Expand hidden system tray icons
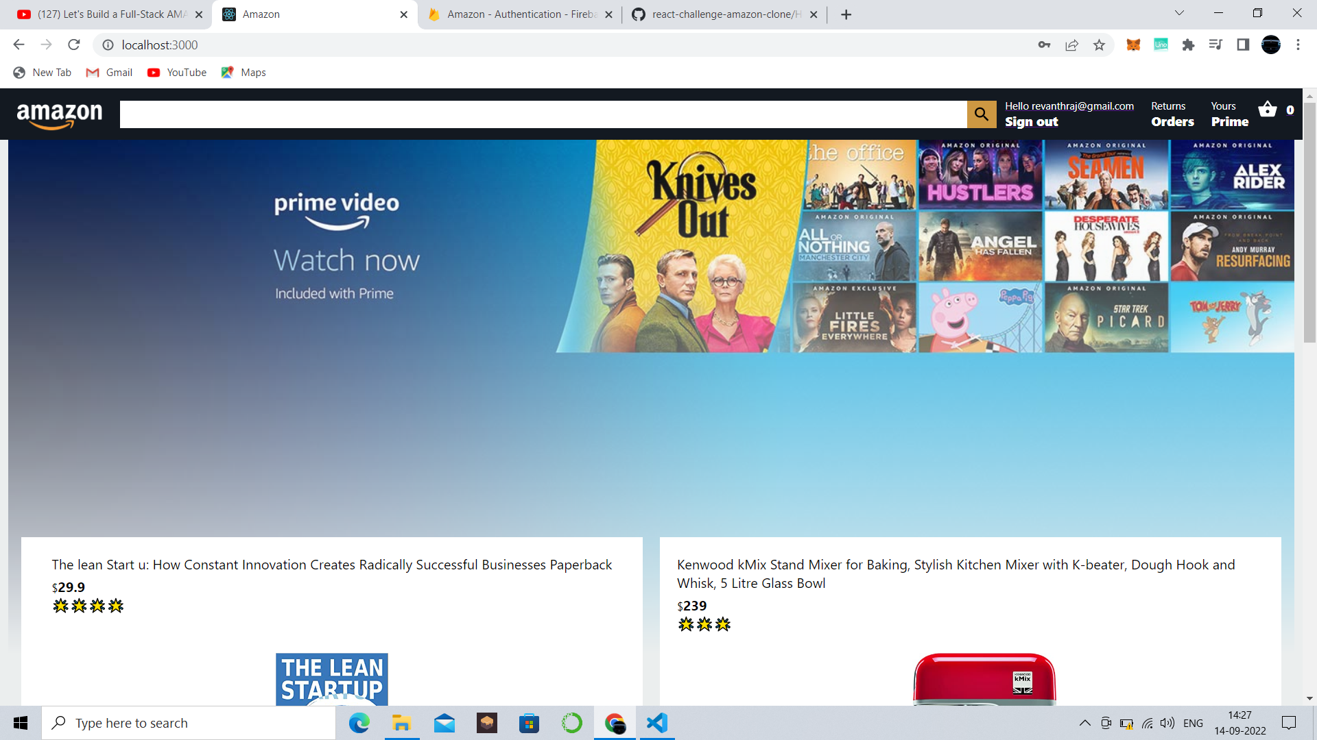Screen dimensions: 1317x740 pos(1084,723)
